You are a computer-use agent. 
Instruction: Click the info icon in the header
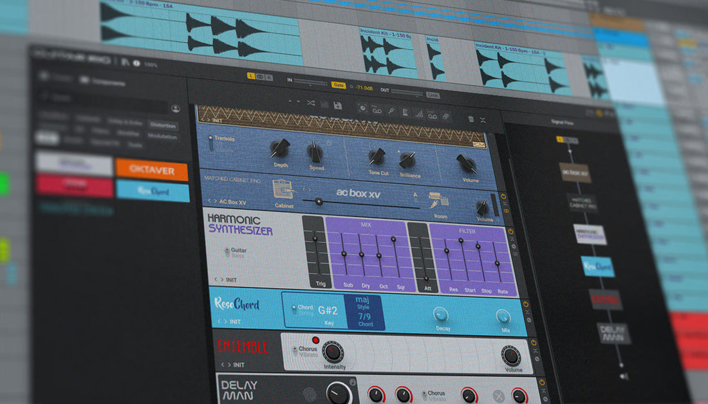coord(136,63)
